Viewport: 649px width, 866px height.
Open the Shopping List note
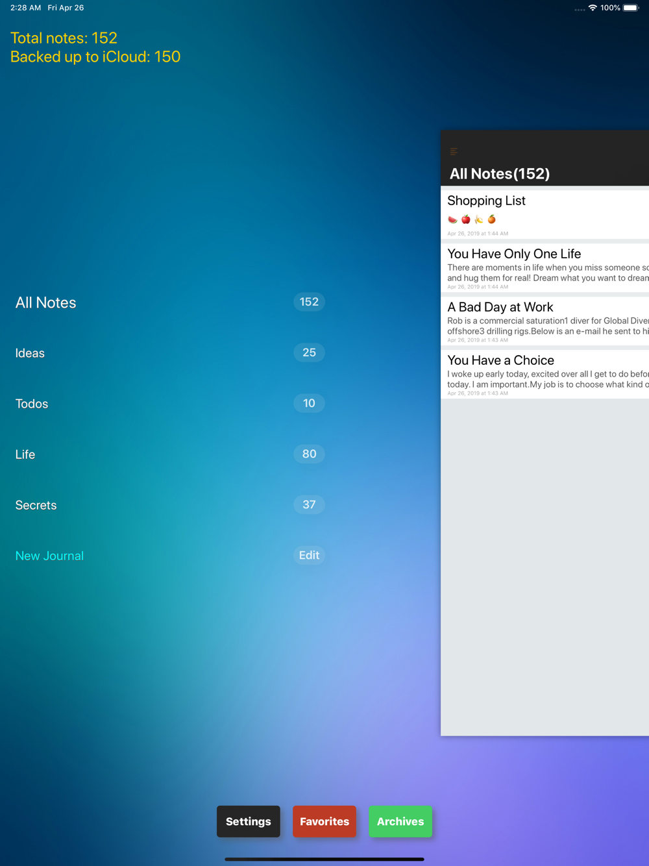coord(545,214)
